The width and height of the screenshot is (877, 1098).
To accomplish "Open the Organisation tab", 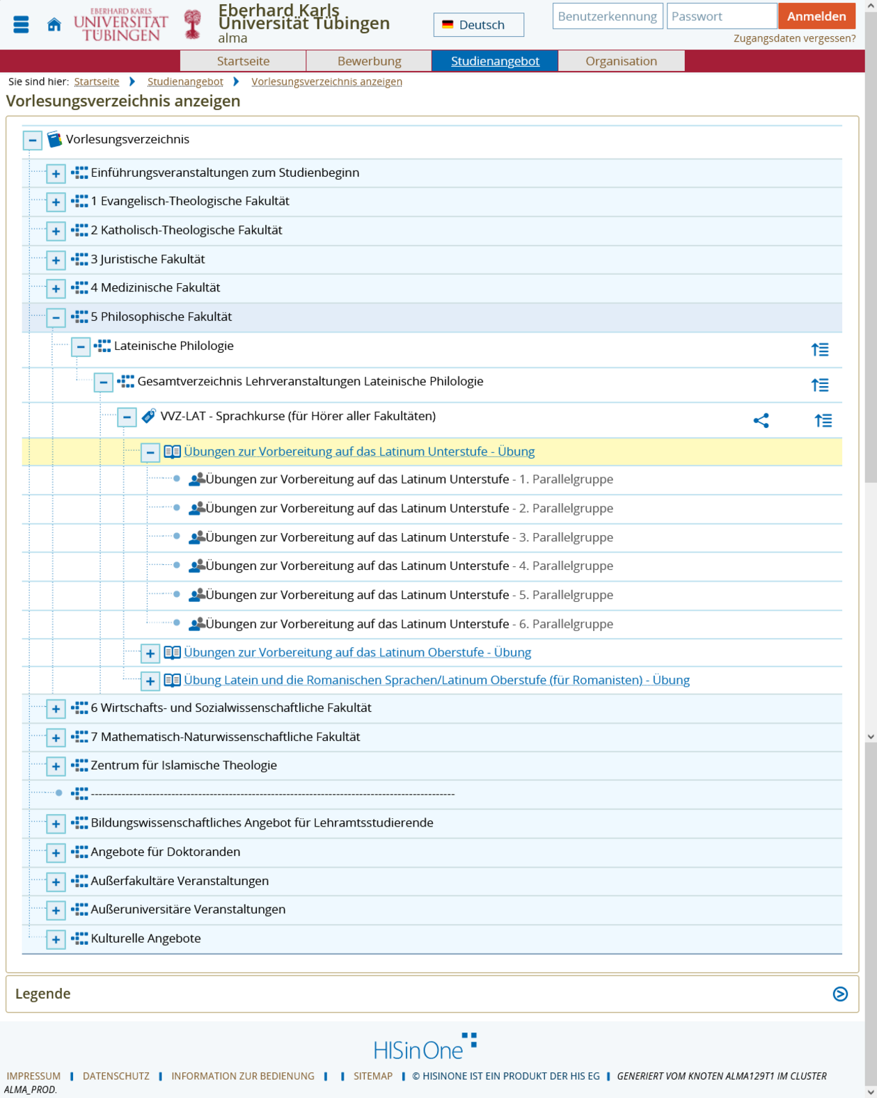I will pyautogui.click(x=621, y=61).
